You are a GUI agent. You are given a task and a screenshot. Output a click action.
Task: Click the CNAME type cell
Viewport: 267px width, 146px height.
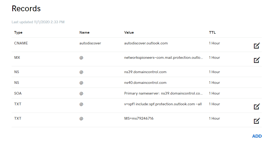coord(21,43)
